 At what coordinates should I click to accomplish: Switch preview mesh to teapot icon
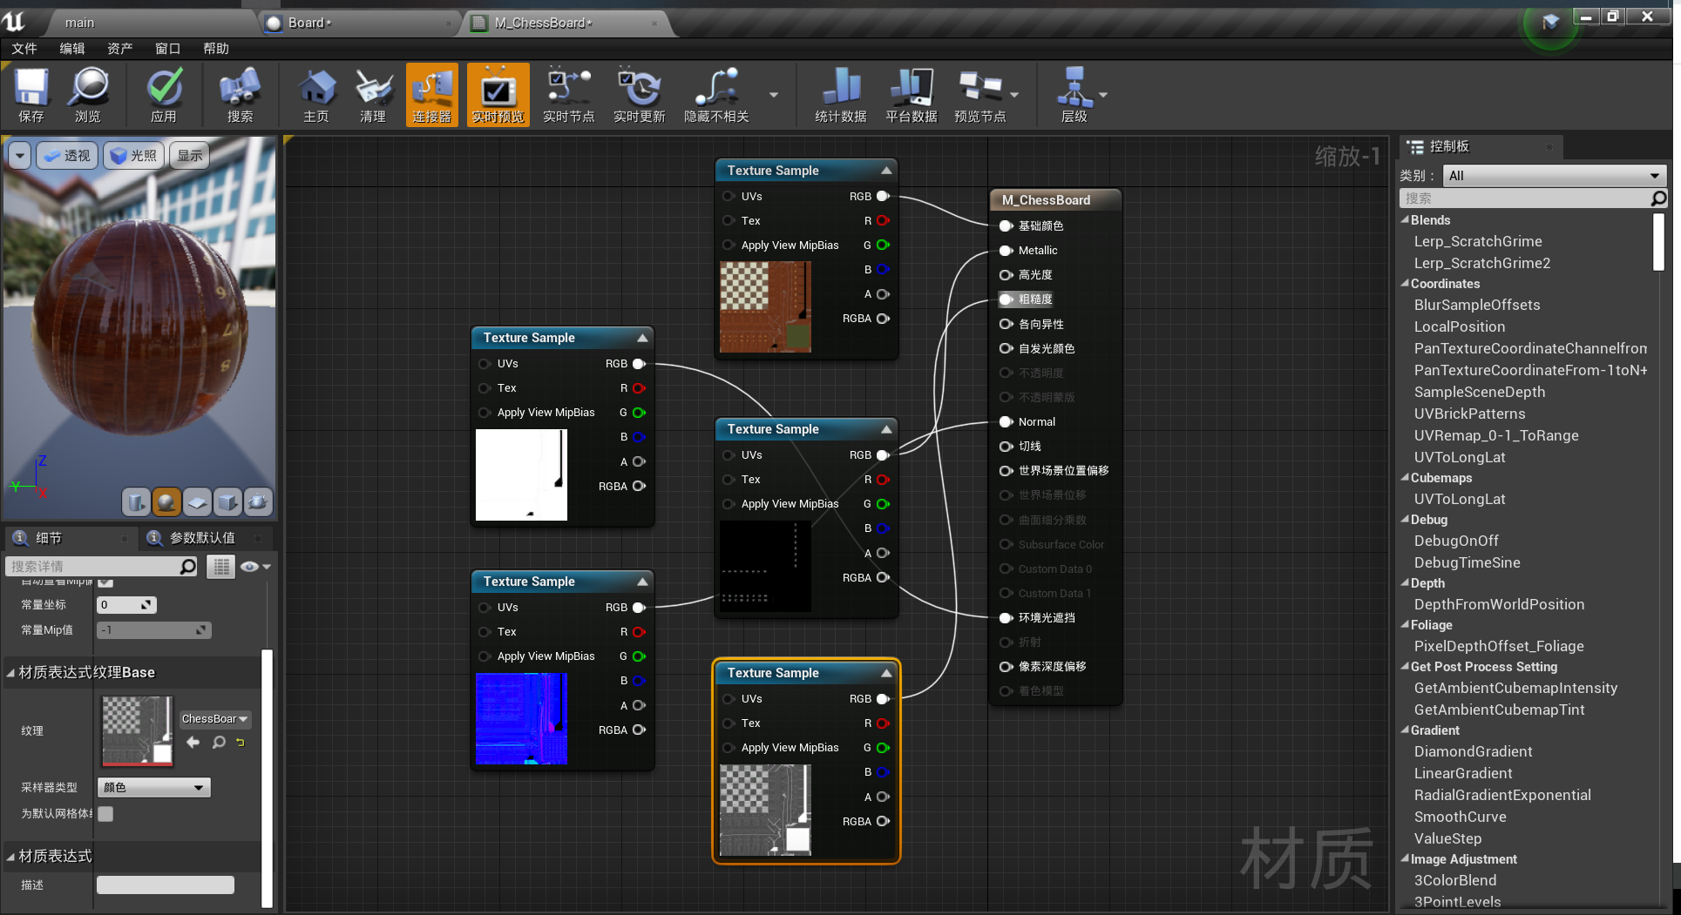click(x=258, y=502)
